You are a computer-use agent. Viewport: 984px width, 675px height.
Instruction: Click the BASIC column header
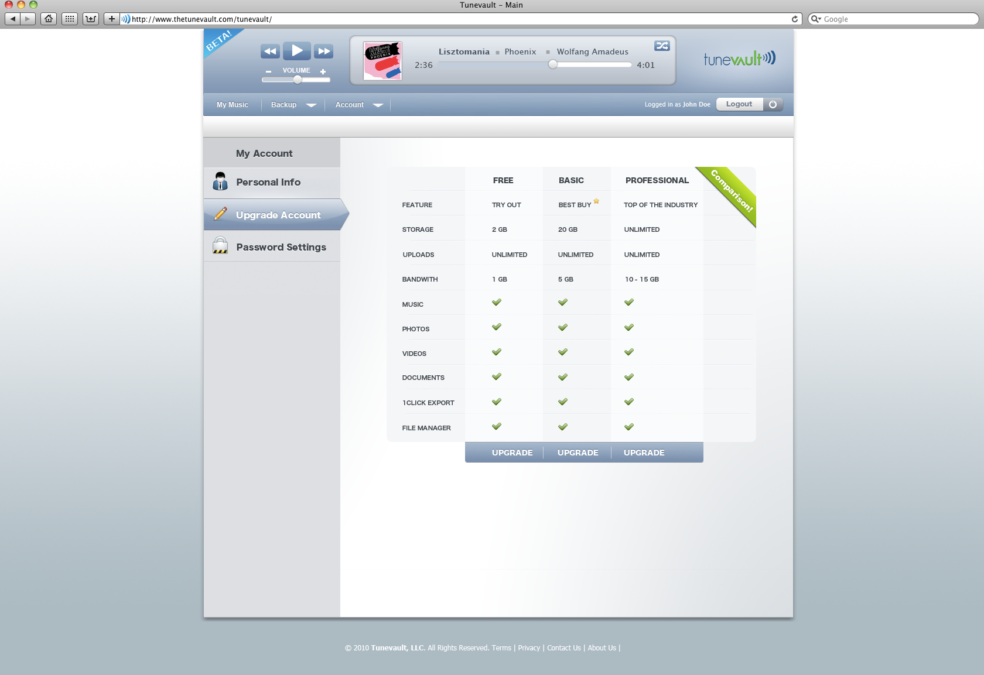click(x=571, y=180)
